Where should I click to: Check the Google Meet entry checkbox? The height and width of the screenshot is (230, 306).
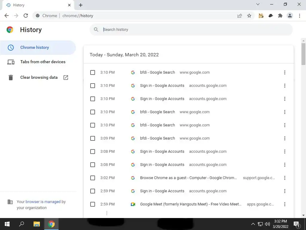(x=93, y=204)
